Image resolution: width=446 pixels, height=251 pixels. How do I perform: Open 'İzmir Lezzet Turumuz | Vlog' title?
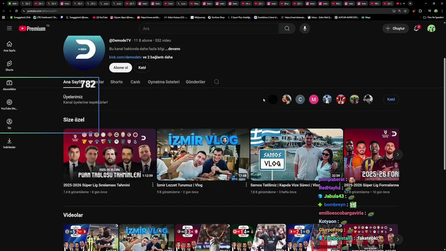(x=179, y=185)
